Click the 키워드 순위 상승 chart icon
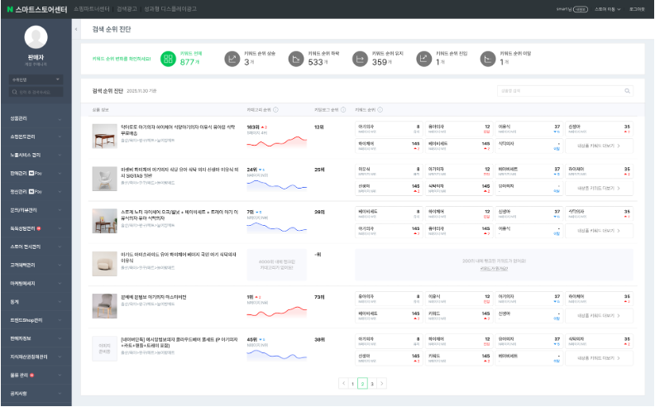Screen dimensions: 655x407 pos(232,59)
